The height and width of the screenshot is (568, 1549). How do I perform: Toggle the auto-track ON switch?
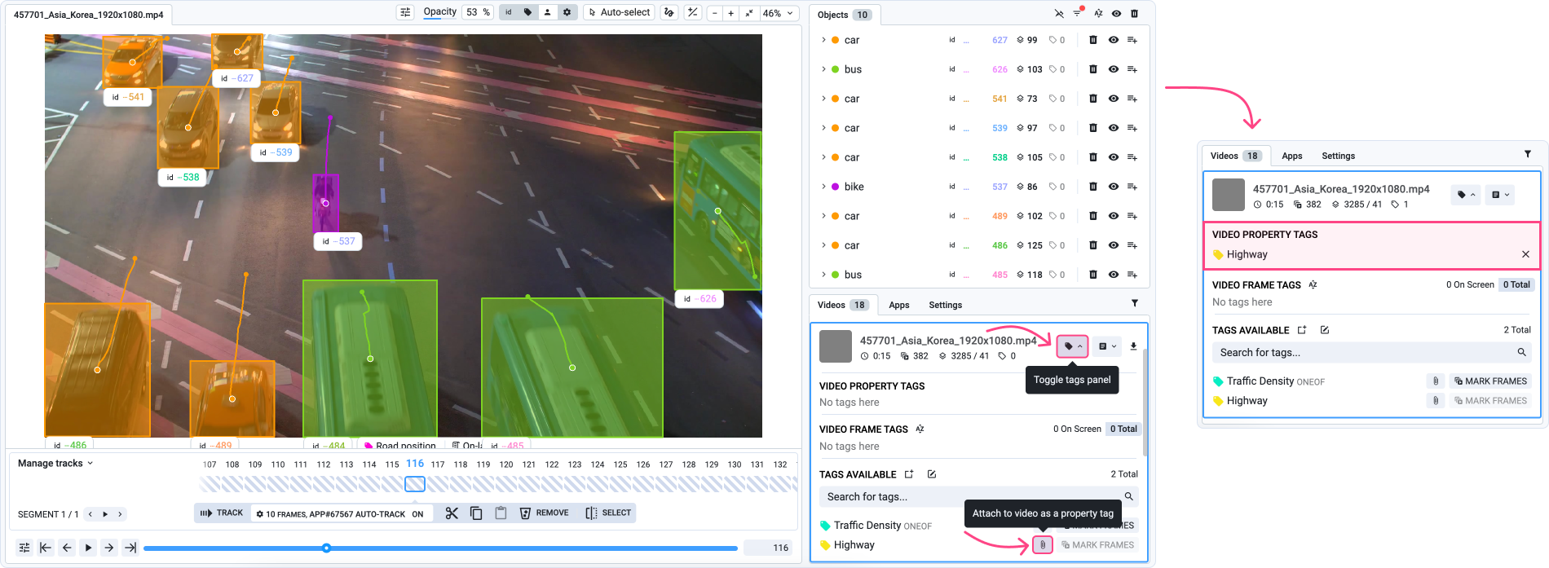(417, 514)
